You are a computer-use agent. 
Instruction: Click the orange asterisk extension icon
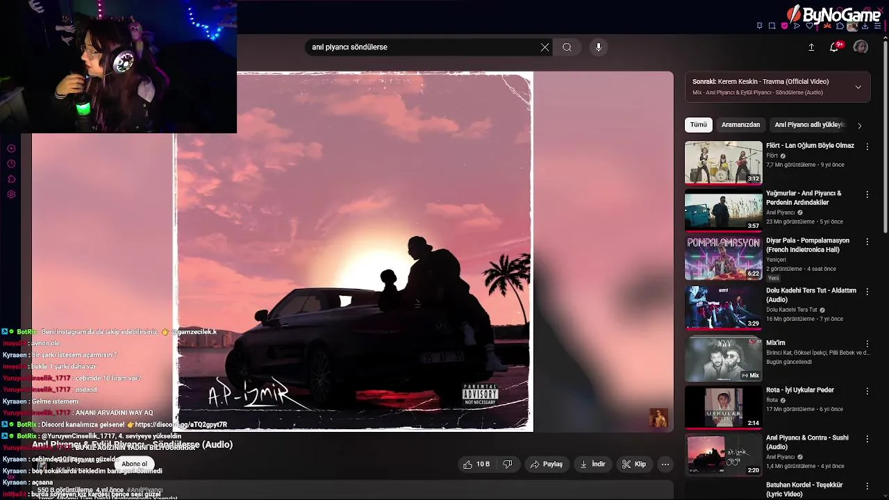click(827, 26)
